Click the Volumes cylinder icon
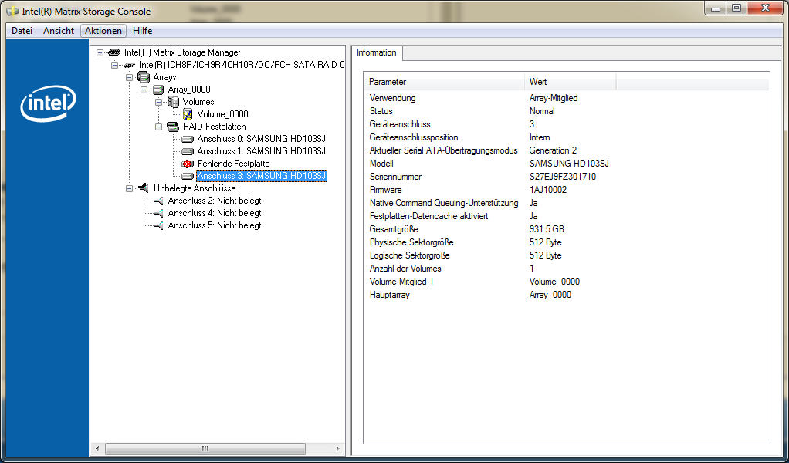The width and height of the screenshot is (789, 463). (173, 102)
